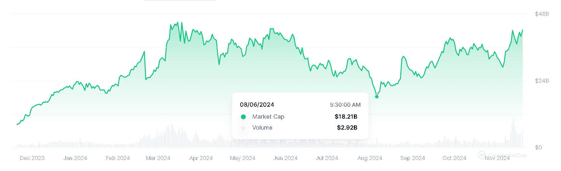Screen dimensions: 561x171
Task: Click the Mar 2024 axis label
Action: pyautogui.click(x=158, y=158)
